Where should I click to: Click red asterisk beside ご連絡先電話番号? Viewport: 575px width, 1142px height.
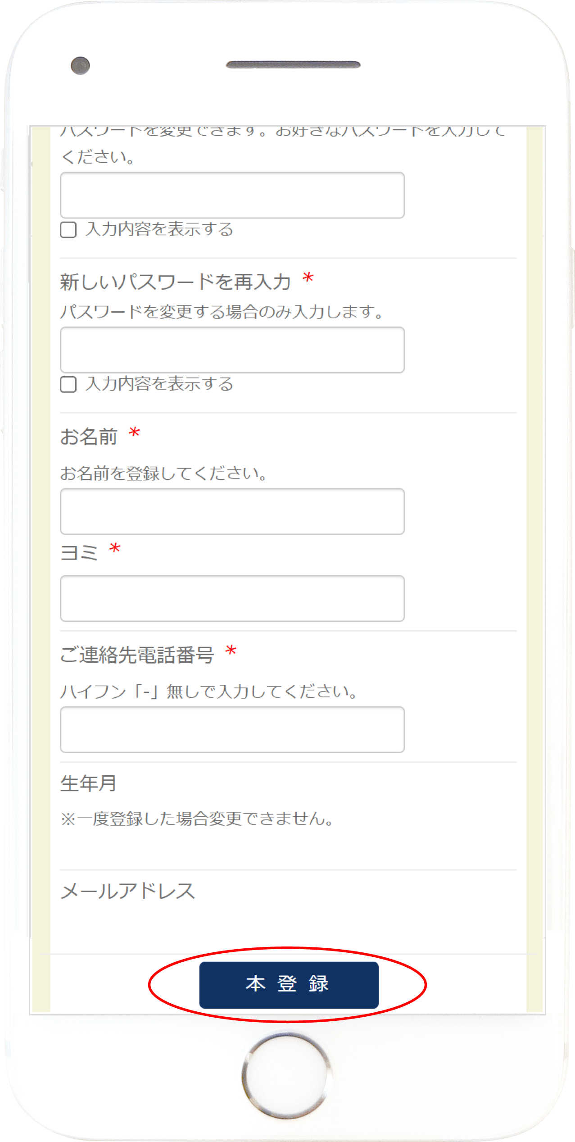tap(231, 651)
